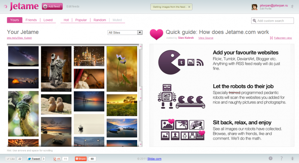The image size is (299, 163).
Task: Open the two prairie dogs thumbnail
Action: [x=56, y=104]
